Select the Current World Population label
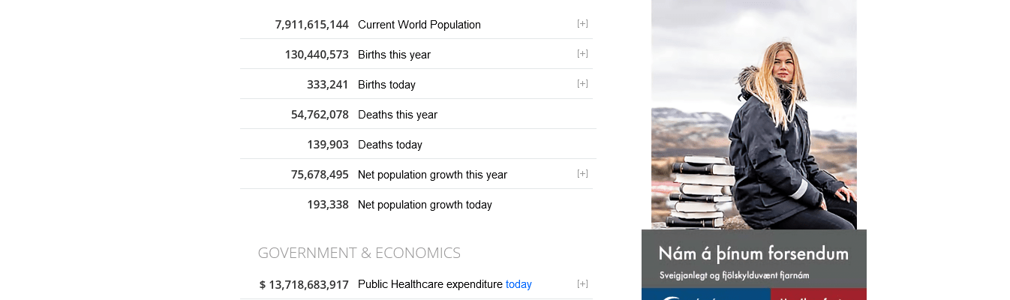This screenshot has height=300, width=1010. click(419, 25)
